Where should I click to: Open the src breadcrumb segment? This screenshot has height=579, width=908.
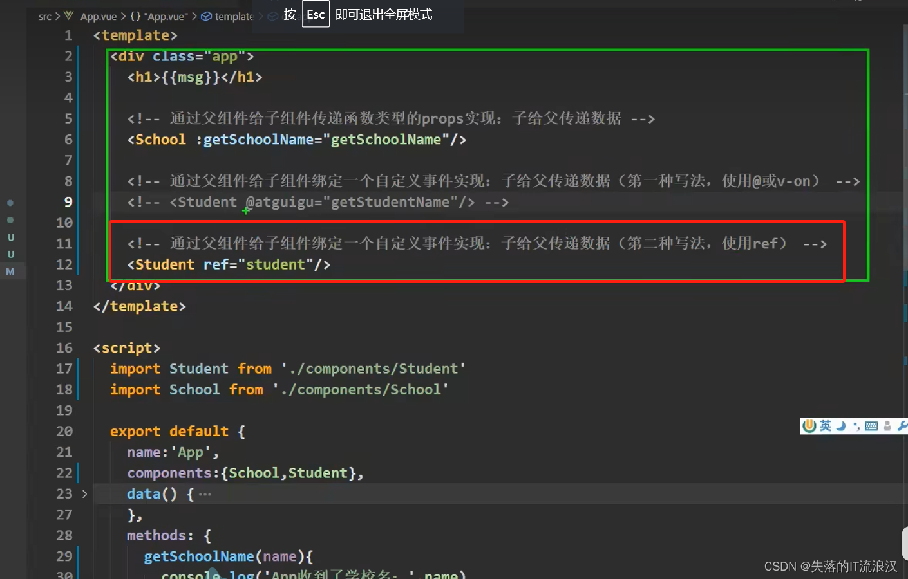[x=45, y=16]
